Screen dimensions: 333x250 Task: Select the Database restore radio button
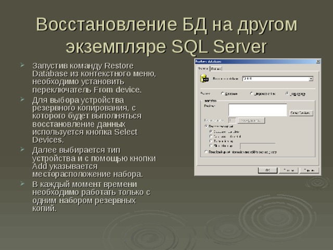[223, 94]
